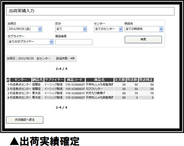Click the 出荷実績入力 page title
Viewport: 184px width, 146px height.
(21, 11)
